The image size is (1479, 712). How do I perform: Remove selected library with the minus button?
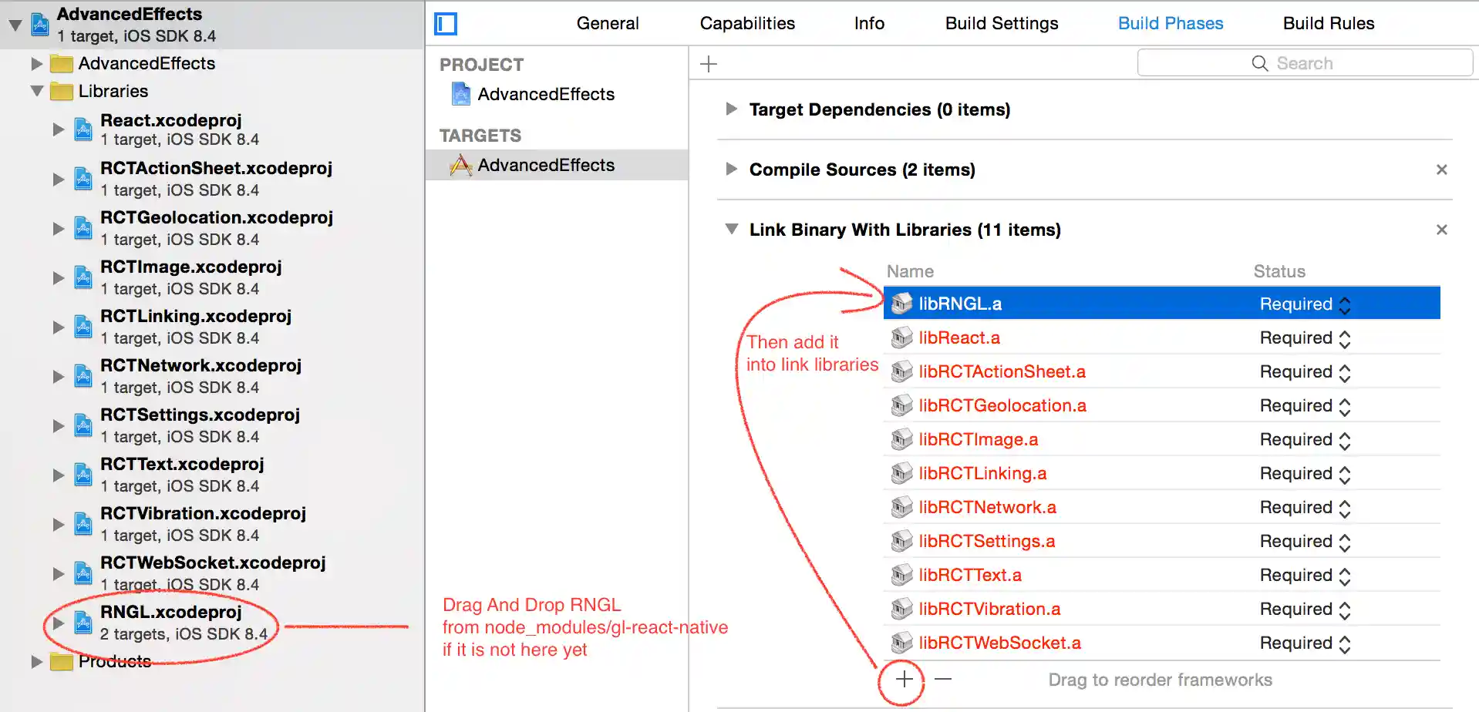943,680
